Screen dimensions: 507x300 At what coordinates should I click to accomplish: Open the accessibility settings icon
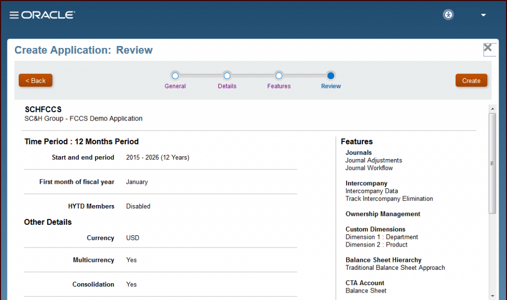tap(448, 15)
